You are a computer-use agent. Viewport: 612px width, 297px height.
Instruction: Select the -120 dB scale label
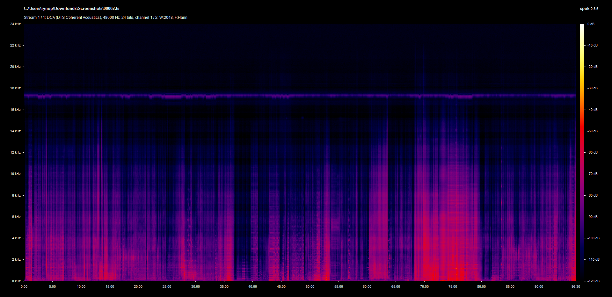point(593,281)
